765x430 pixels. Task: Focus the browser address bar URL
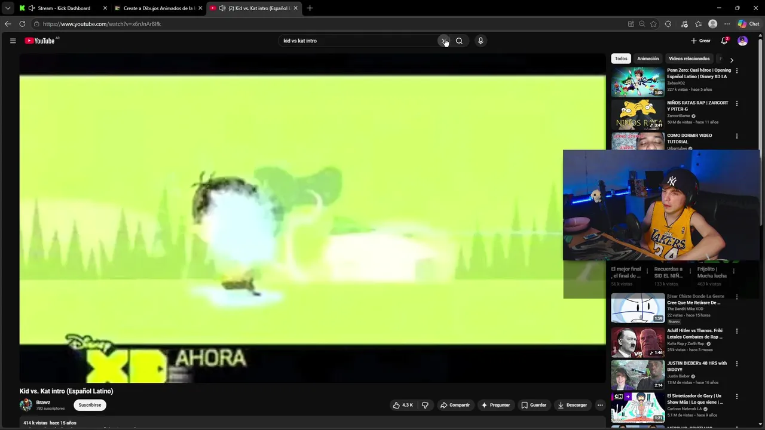tap(102, 24)
